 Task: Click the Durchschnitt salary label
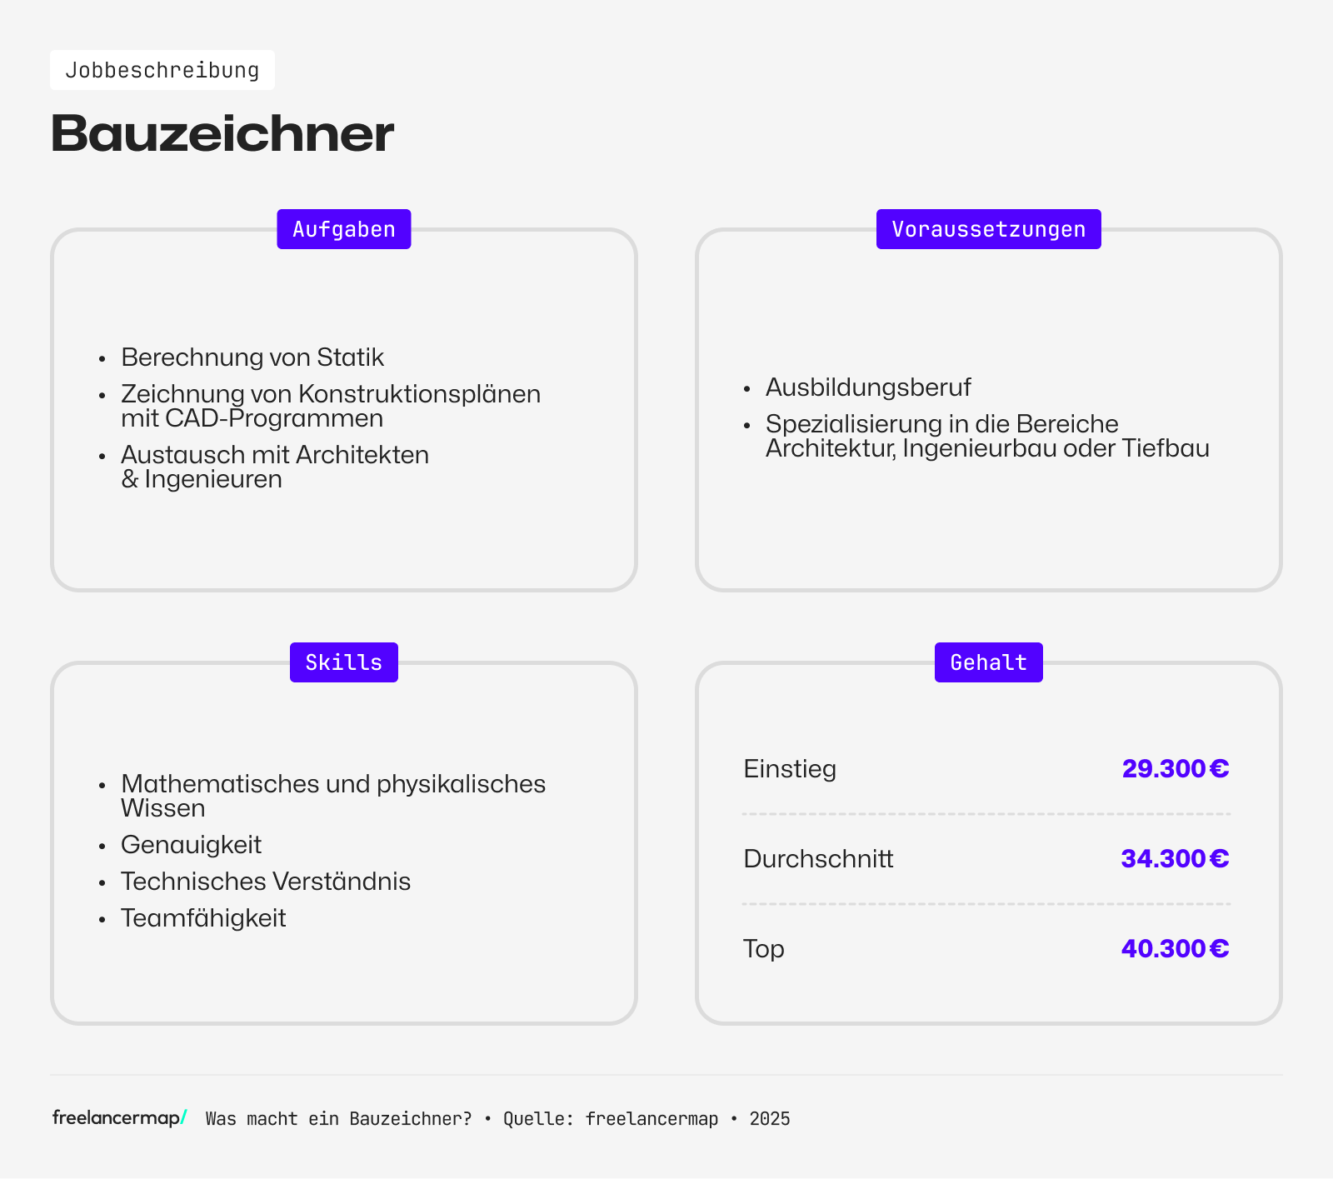pyautogui.click(x=818, y=858)
